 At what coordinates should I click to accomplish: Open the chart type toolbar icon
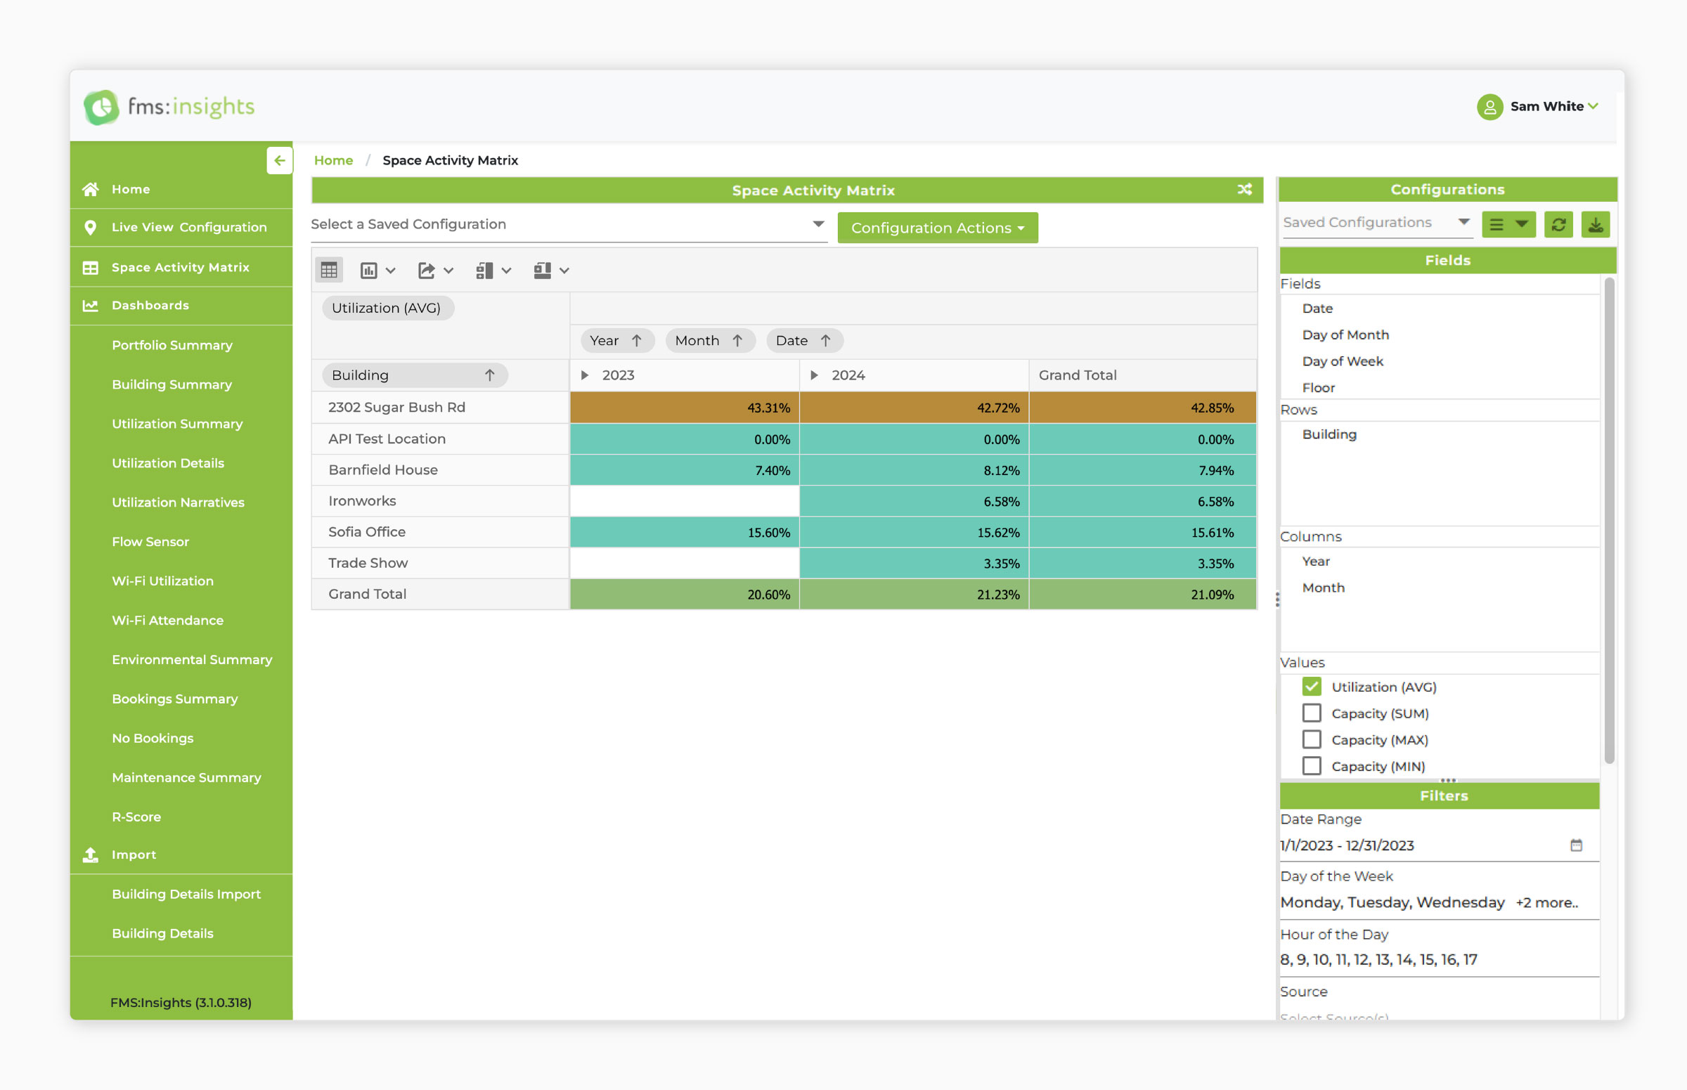coord(377,271)
